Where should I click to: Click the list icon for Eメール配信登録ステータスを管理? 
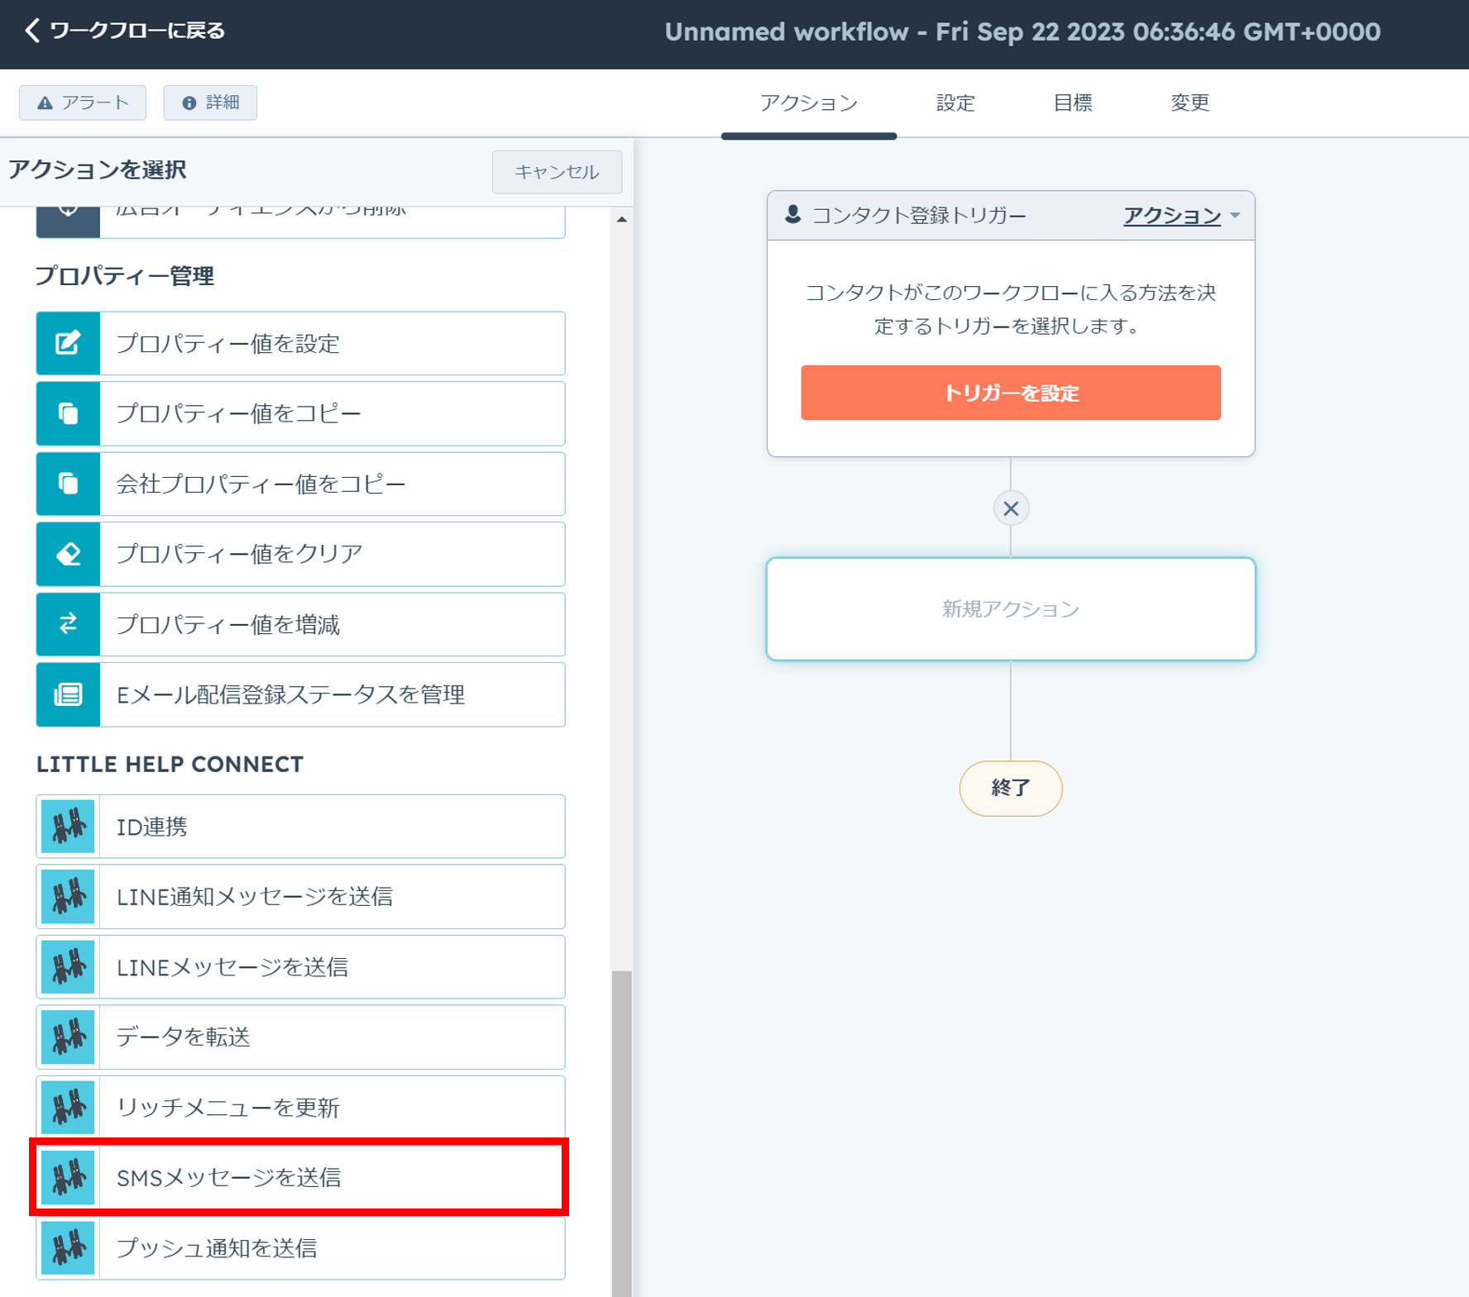(x=68, y=694)
